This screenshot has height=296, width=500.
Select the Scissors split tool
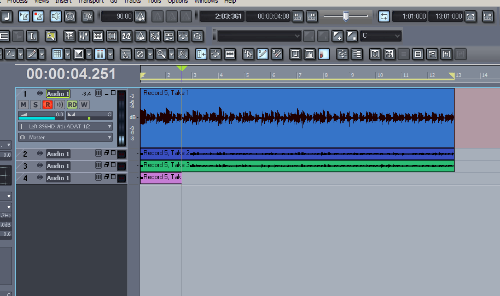pyautogui.click(x=126, y=54)
